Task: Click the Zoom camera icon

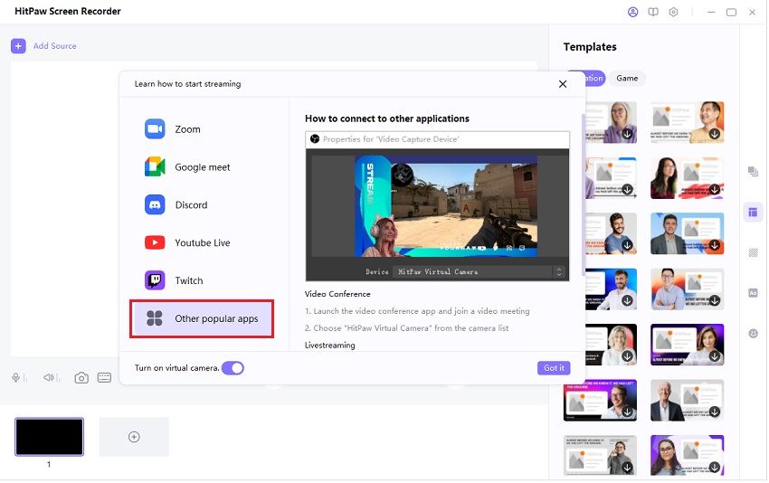Action: click(x=155, y=129)
